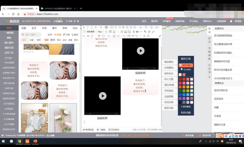Set right text alignment

click(x=120, y=27)
